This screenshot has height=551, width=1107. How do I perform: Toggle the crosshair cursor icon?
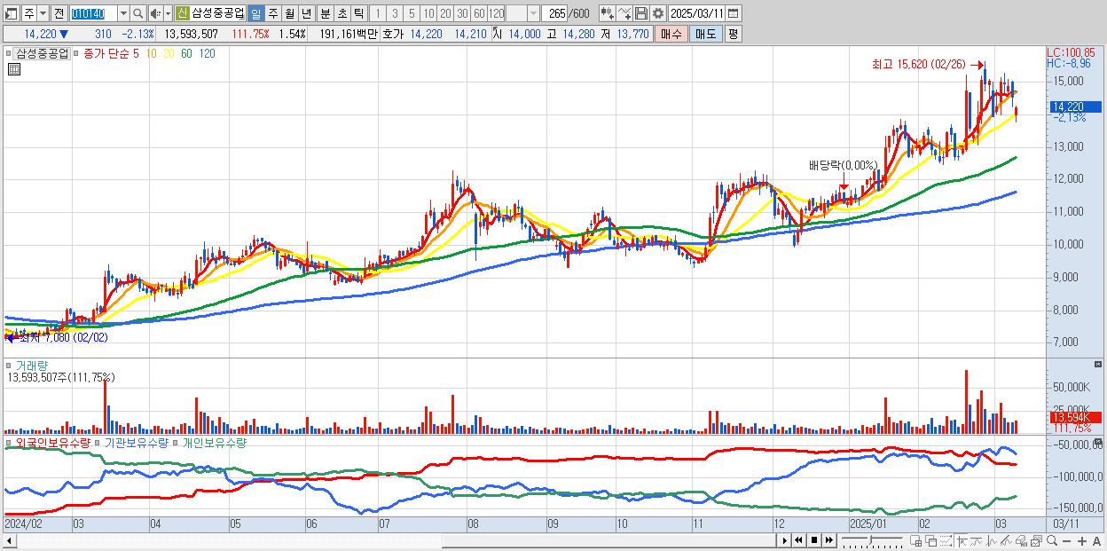pyautogui.click(x=962, y=540)
